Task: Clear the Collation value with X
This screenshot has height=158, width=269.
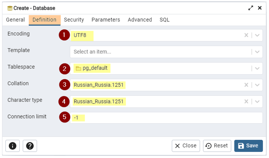Action: (246, 85)
